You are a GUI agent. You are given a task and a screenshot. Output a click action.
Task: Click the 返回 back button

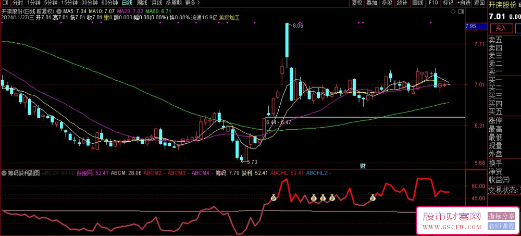tap(479, 3)
